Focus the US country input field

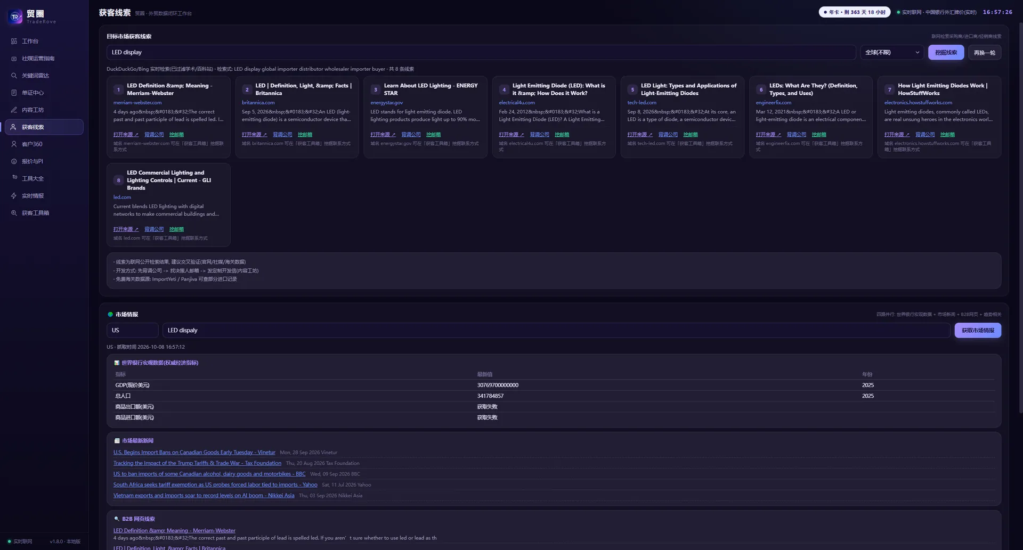click(x=132, y=330)
